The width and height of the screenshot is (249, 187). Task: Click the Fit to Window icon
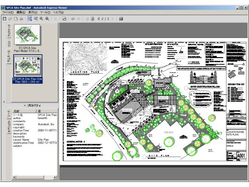pos(47,18)
